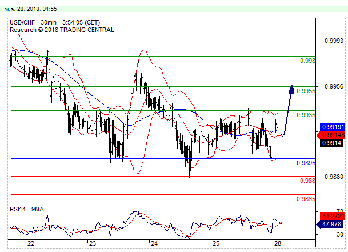The image size is (348, 252).
Task: Click the red 51.2721 RSI value tag
Action: (x=333, y=216)
